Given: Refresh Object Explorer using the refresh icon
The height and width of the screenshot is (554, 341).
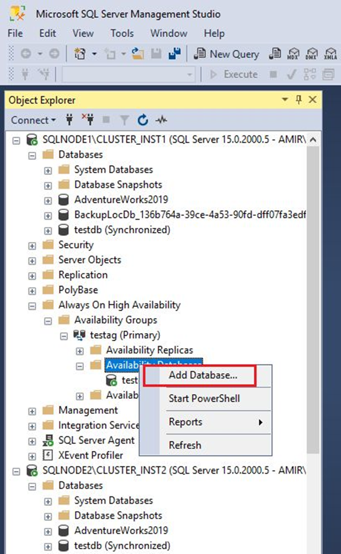Looking at the screenshot, I should tap(143, 120).
